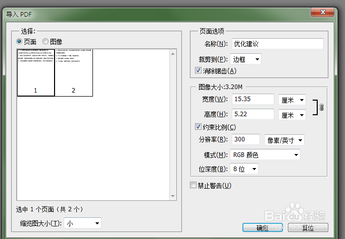This screenshot has width=345, height=239.
Task: Select the 页面 radio button
Action: pos(19,41)
